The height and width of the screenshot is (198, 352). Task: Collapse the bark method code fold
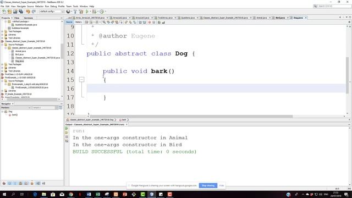82,79
